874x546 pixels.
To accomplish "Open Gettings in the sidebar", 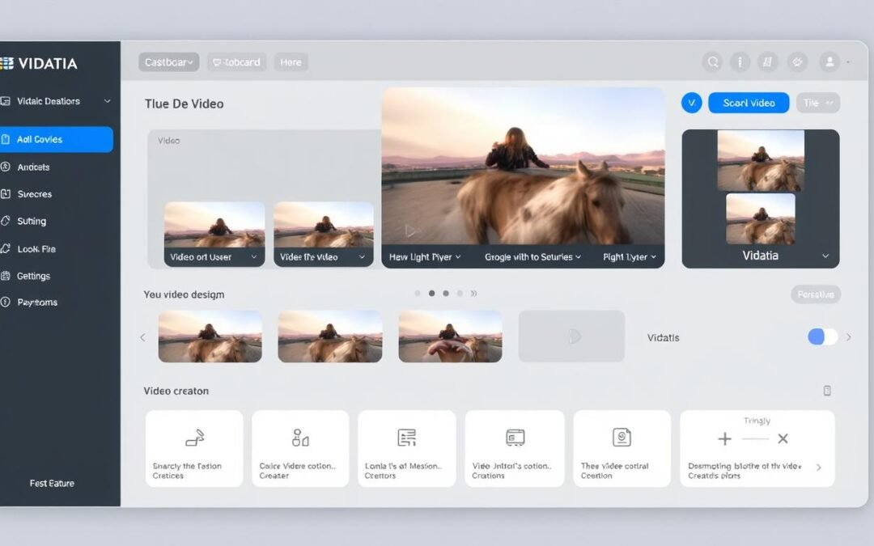I will (34, 276).
